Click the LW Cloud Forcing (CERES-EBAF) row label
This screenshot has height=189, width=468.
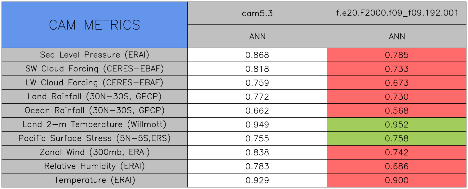point(95,83)
